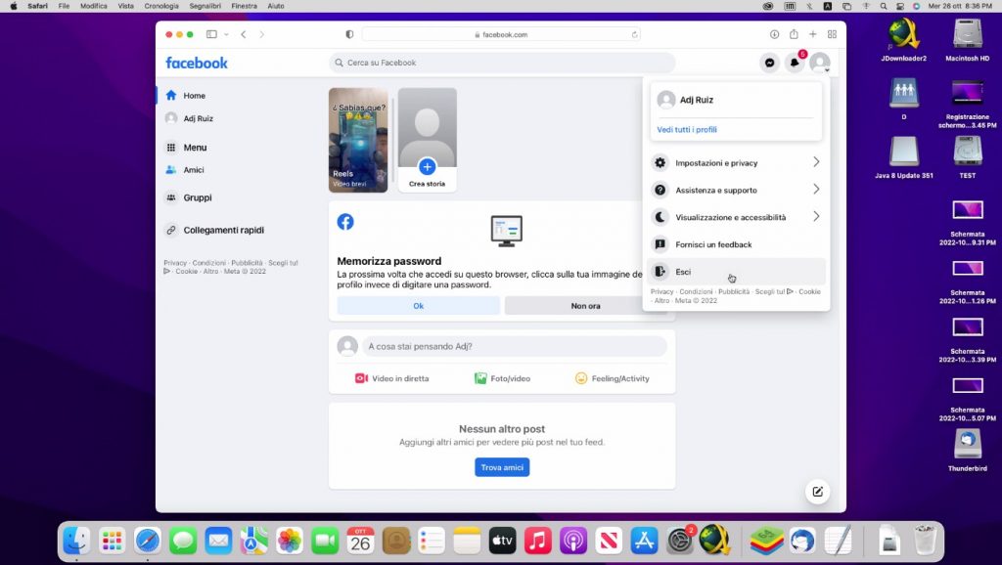Open the Messenger icon in Facebook header
This screenshot has height=565, width=1002.
pyautogui.click(x=770, y=63)
